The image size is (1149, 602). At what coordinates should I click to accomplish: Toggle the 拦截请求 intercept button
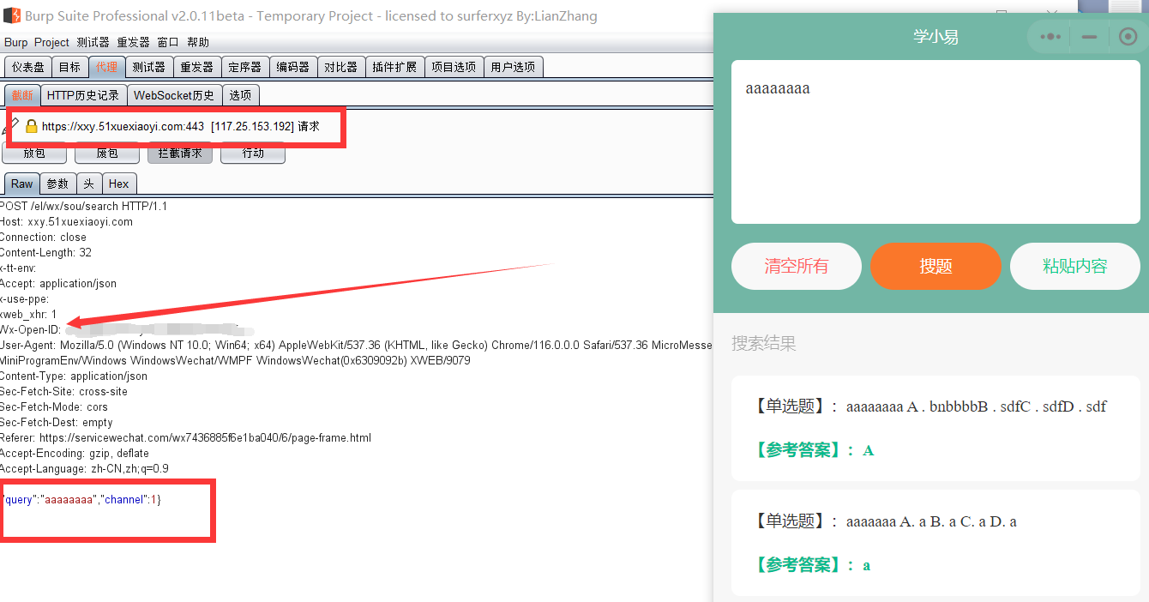[x=180, y=154]
